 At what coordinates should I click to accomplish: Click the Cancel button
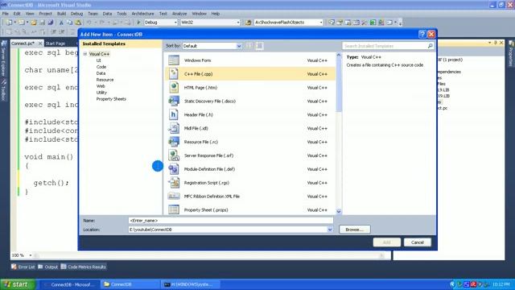point(417,242)
